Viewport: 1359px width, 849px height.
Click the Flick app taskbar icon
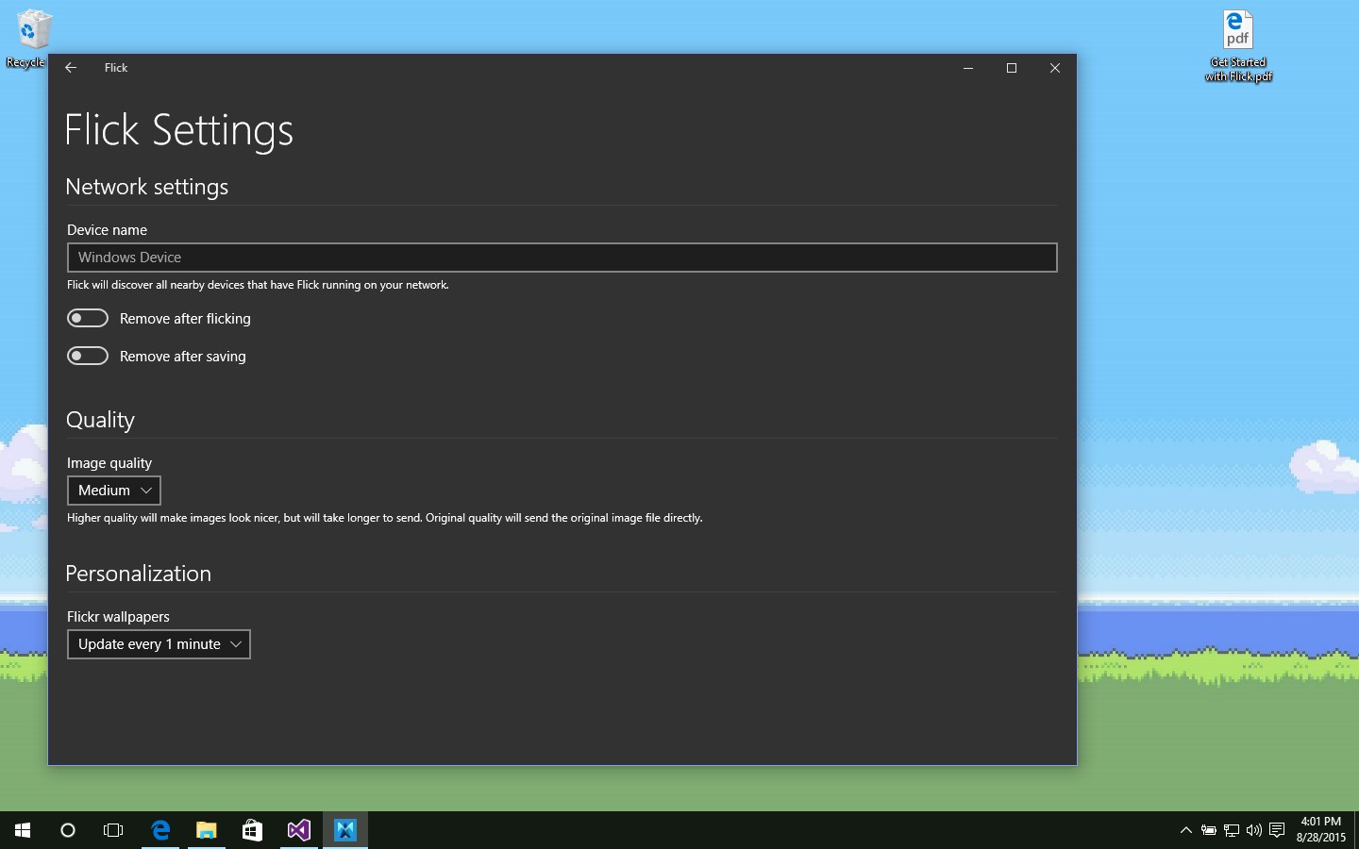point(344,830)
